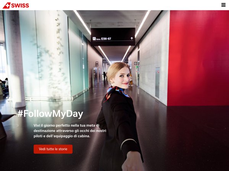This screenshot has height=171, width=229.
Task: Click the empty white header bar center
Action: pyautogui.click(x=114, y=5)
